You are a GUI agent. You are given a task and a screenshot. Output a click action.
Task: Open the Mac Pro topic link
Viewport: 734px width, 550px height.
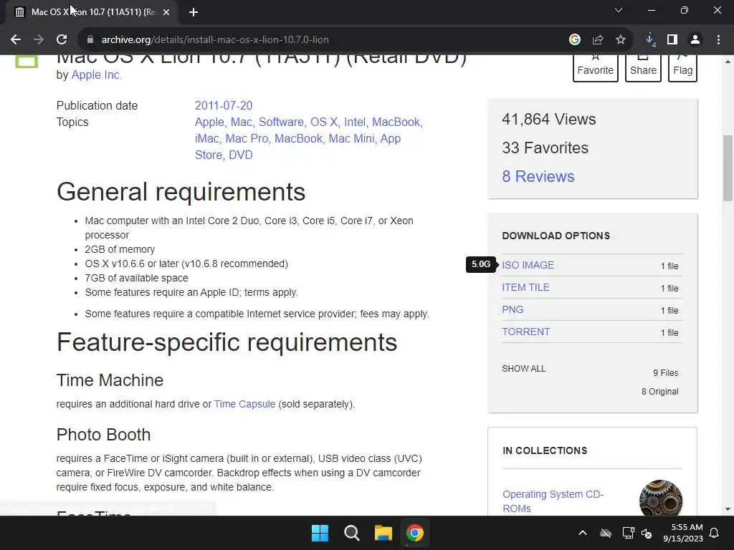[x=247, y=139]
